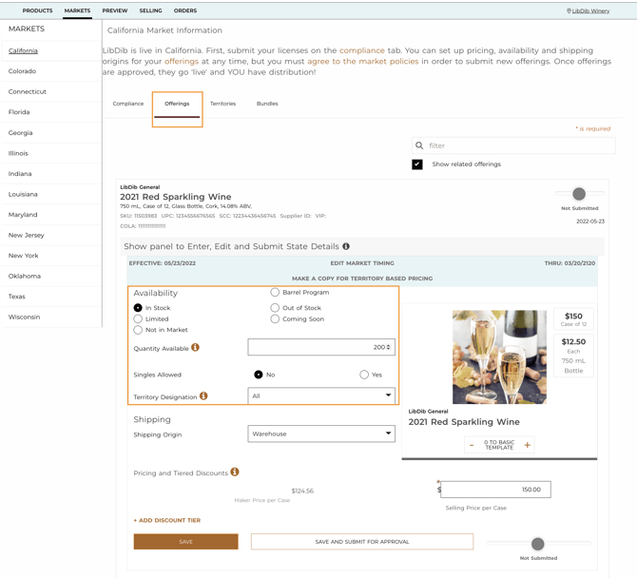This screenshot has width=637, height=578.
Task: Toggle the top Not Submitted slider
Action: [x=579, y=194]
